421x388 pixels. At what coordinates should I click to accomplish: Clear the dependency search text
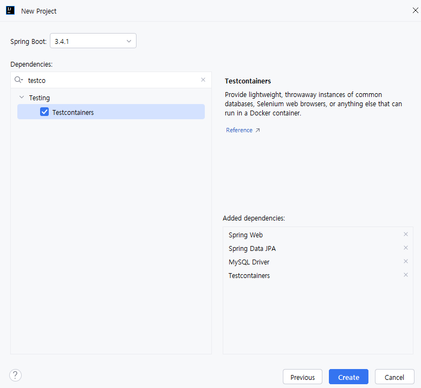click(203, 80)
